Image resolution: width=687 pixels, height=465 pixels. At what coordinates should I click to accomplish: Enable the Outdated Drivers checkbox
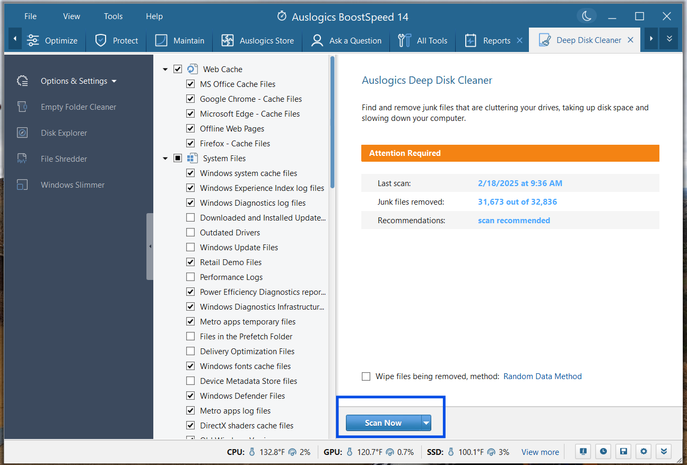[190, 232]
